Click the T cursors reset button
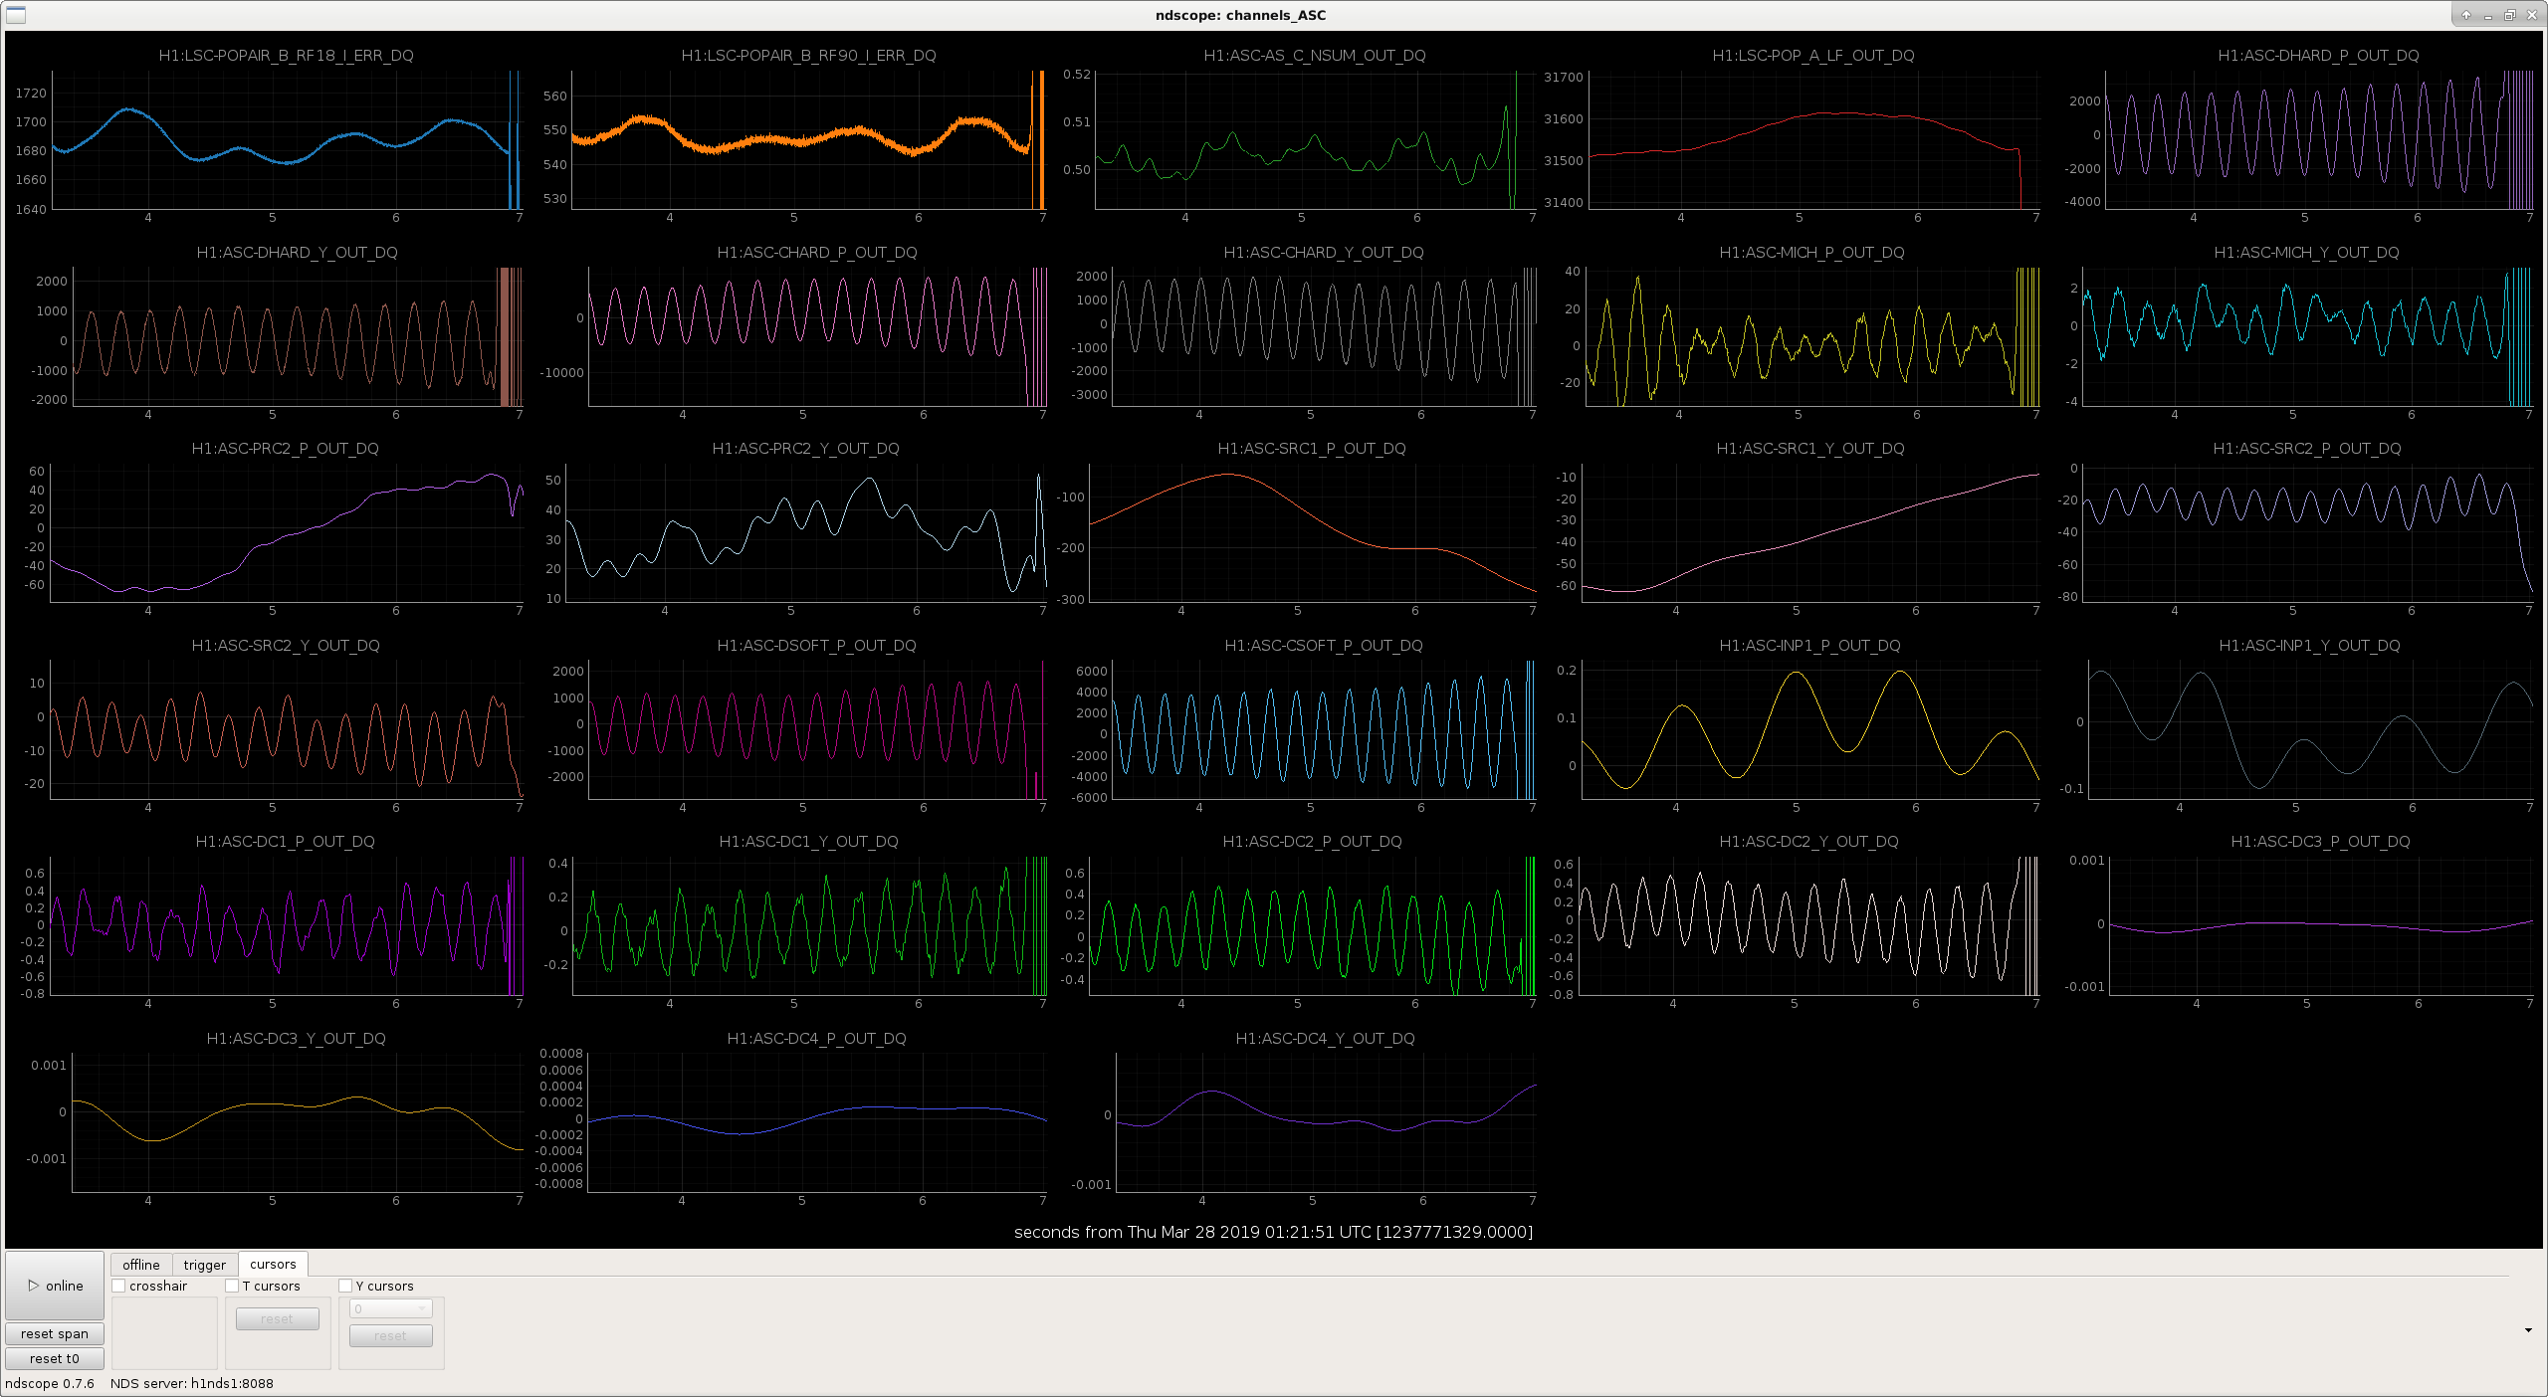2548x1397 pixels. 278,1318
